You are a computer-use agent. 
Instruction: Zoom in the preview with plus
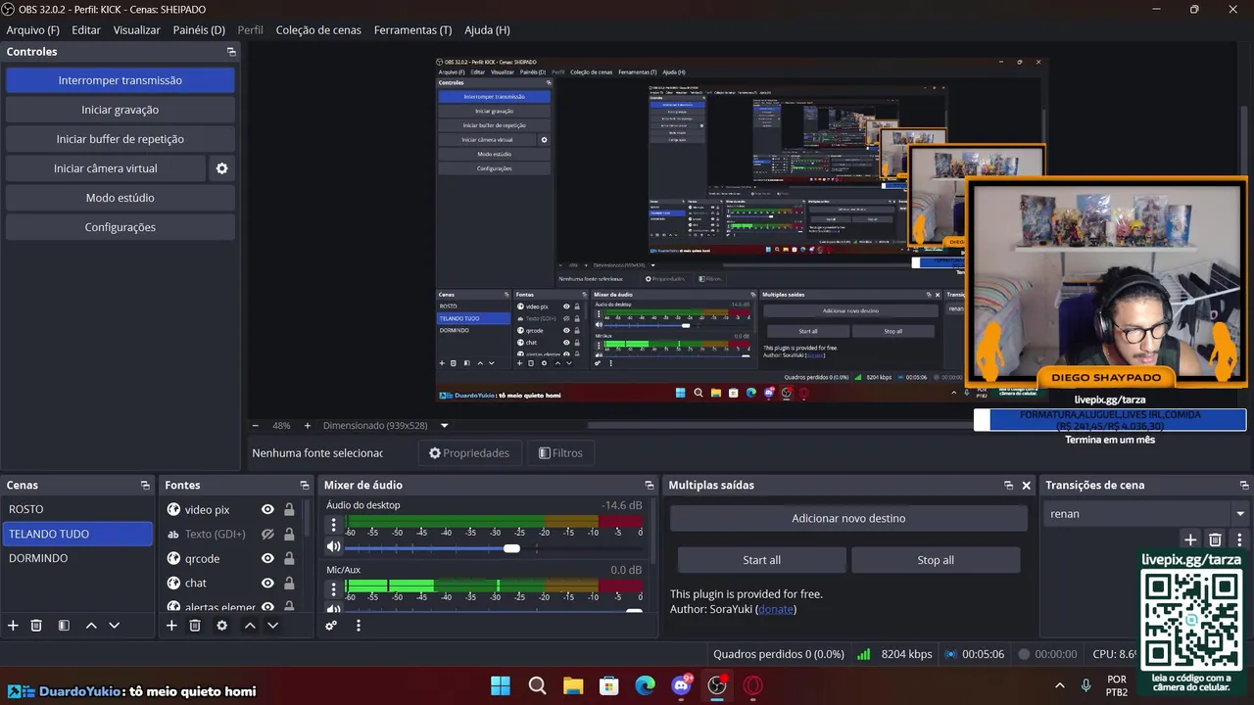(307, 426)
